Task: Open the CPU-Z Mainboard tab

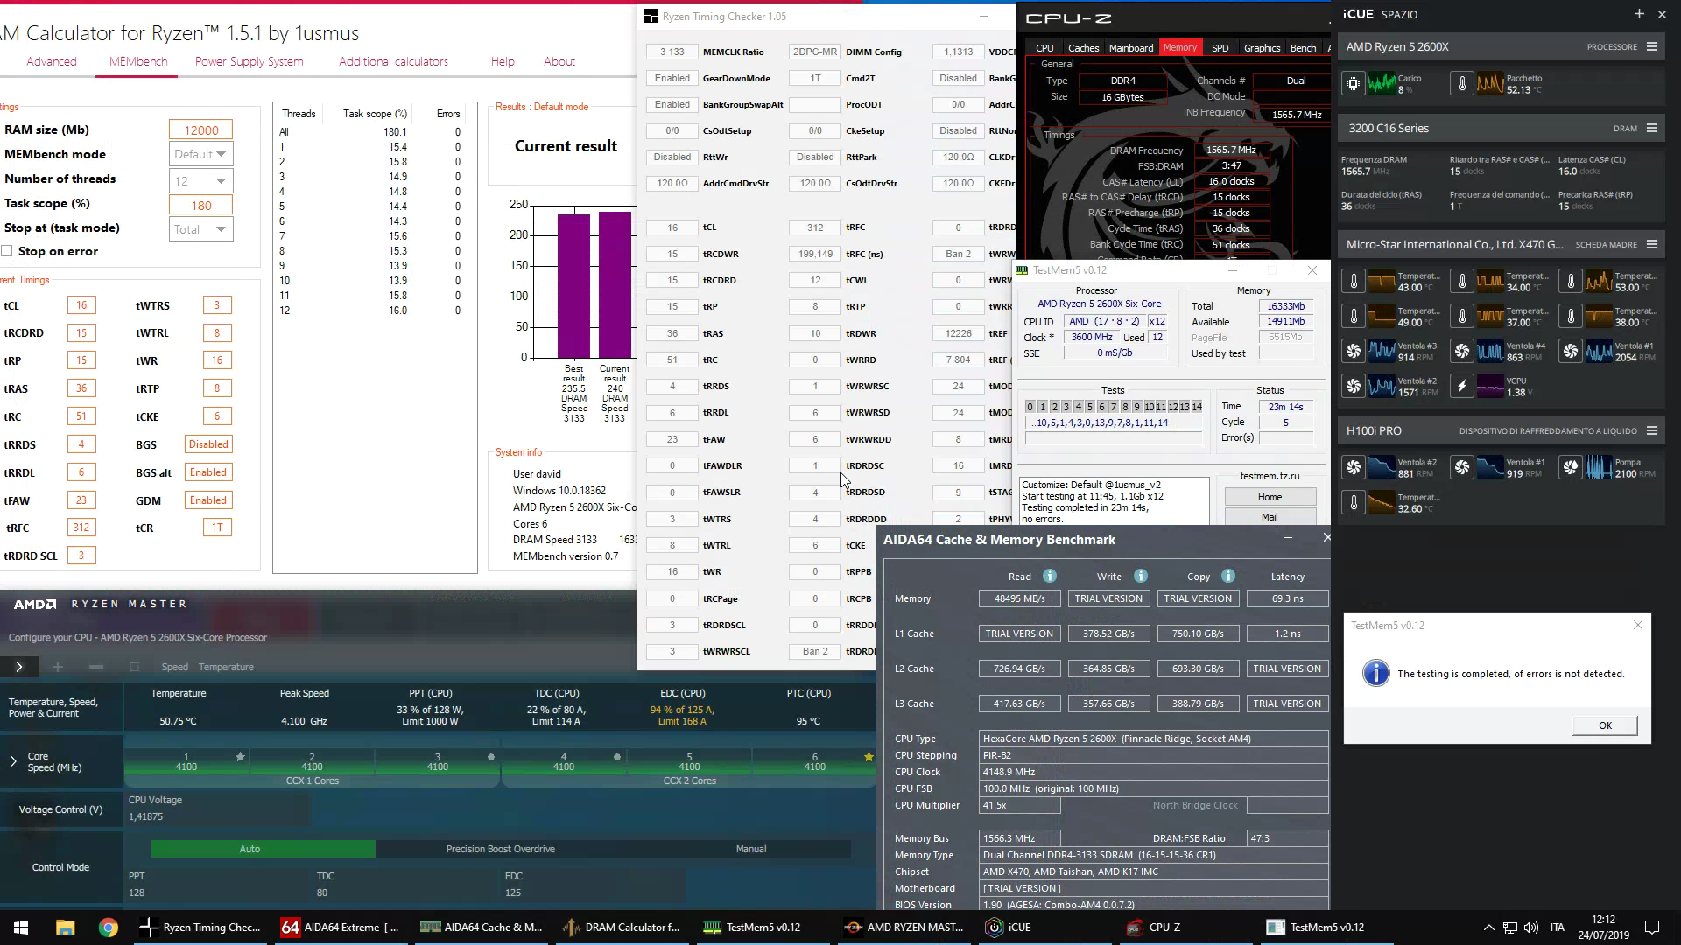Action: 1130,48
